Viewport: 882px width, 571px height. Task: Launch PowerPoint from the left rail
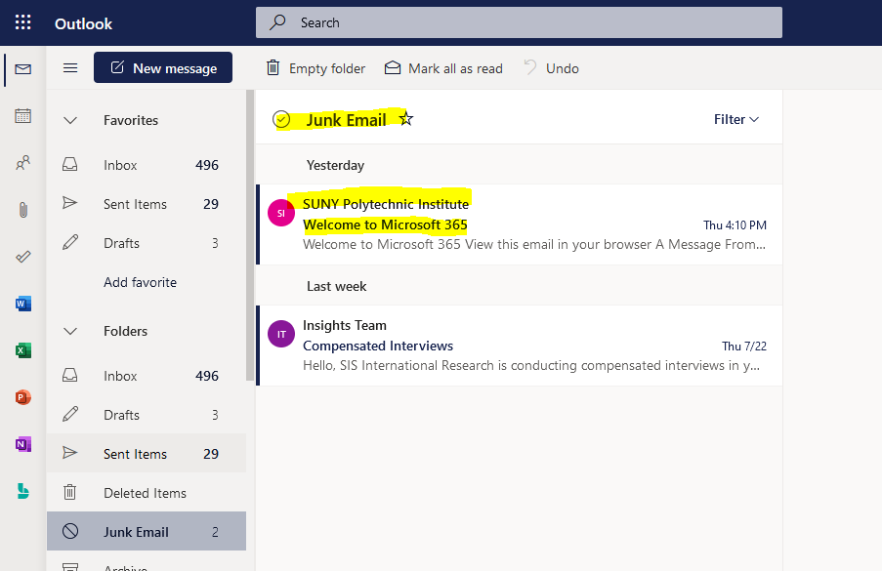point(23,397)
